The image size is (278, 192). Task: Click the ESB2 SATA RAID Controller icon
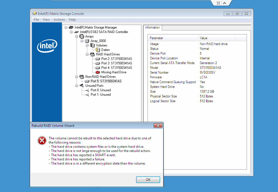coord(76,32)
